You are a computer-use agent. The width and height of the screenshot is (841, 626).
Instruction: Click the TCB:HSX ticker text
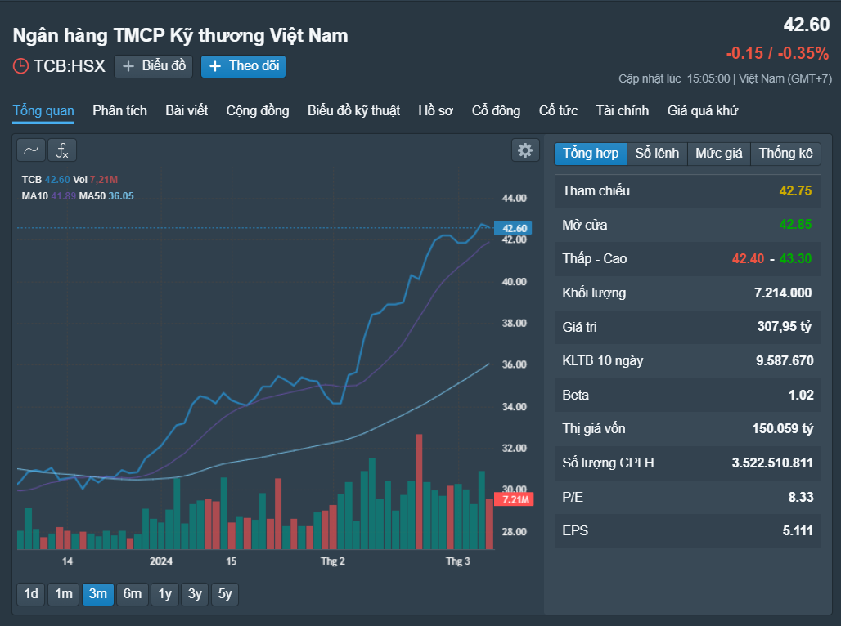tap(70, 66)
